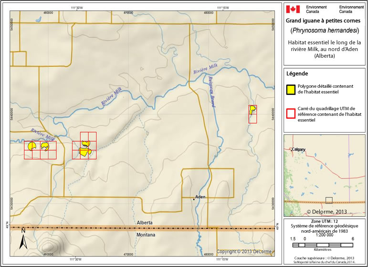Click the Phrynosoma hernandesi species name
The width and height of the screenshot is (368, 267).
325,31
